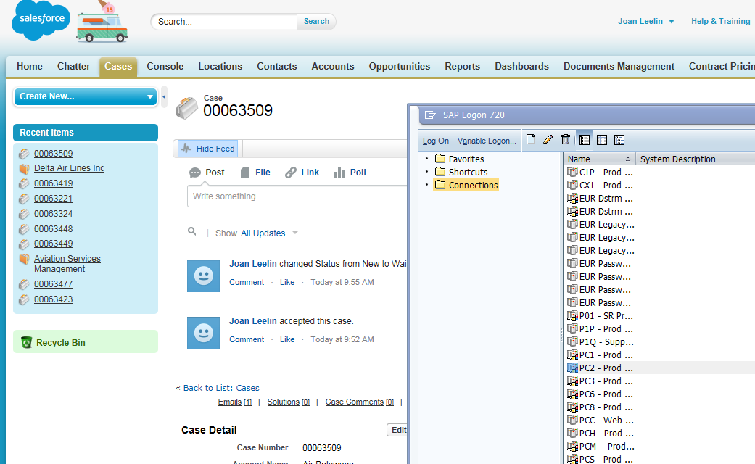Follow the Back to List: Cases link
755x464 pixels.
pos(221,388)
